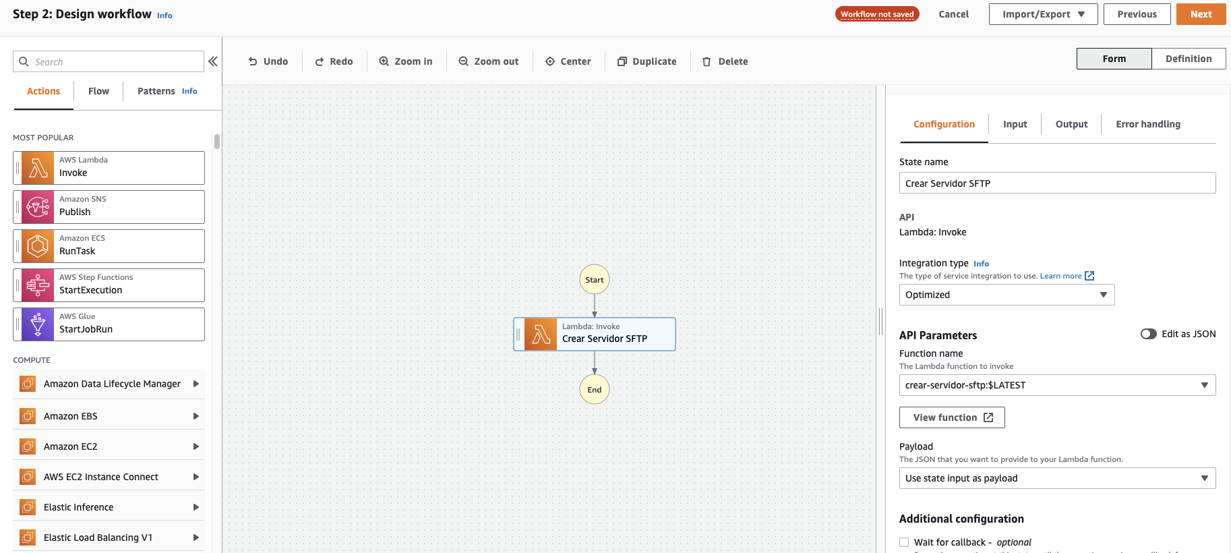Click Info link next to Step 2 heading

click(164, 16)
